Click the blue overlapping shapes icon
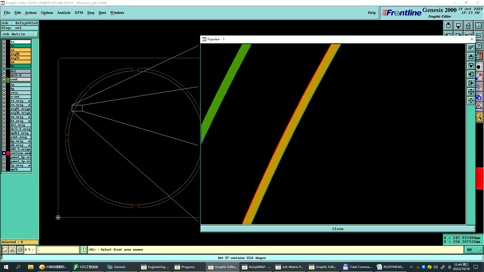Viewport: 484px width, 272px height. click(479, 97)
